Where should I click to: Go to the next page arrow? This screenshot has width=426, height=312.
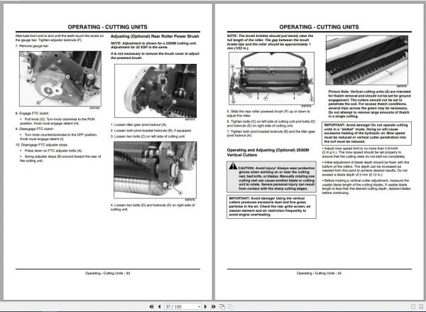coord(205,306)
